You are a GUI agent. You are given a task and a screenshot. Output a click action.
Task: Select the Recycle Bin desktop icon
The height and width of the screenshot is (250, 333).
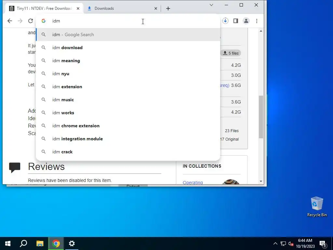click(x=317, y=207)
